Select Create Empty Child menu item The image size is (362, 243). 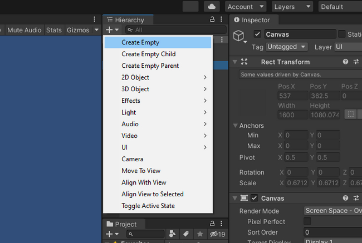click(x=148, y=54)
